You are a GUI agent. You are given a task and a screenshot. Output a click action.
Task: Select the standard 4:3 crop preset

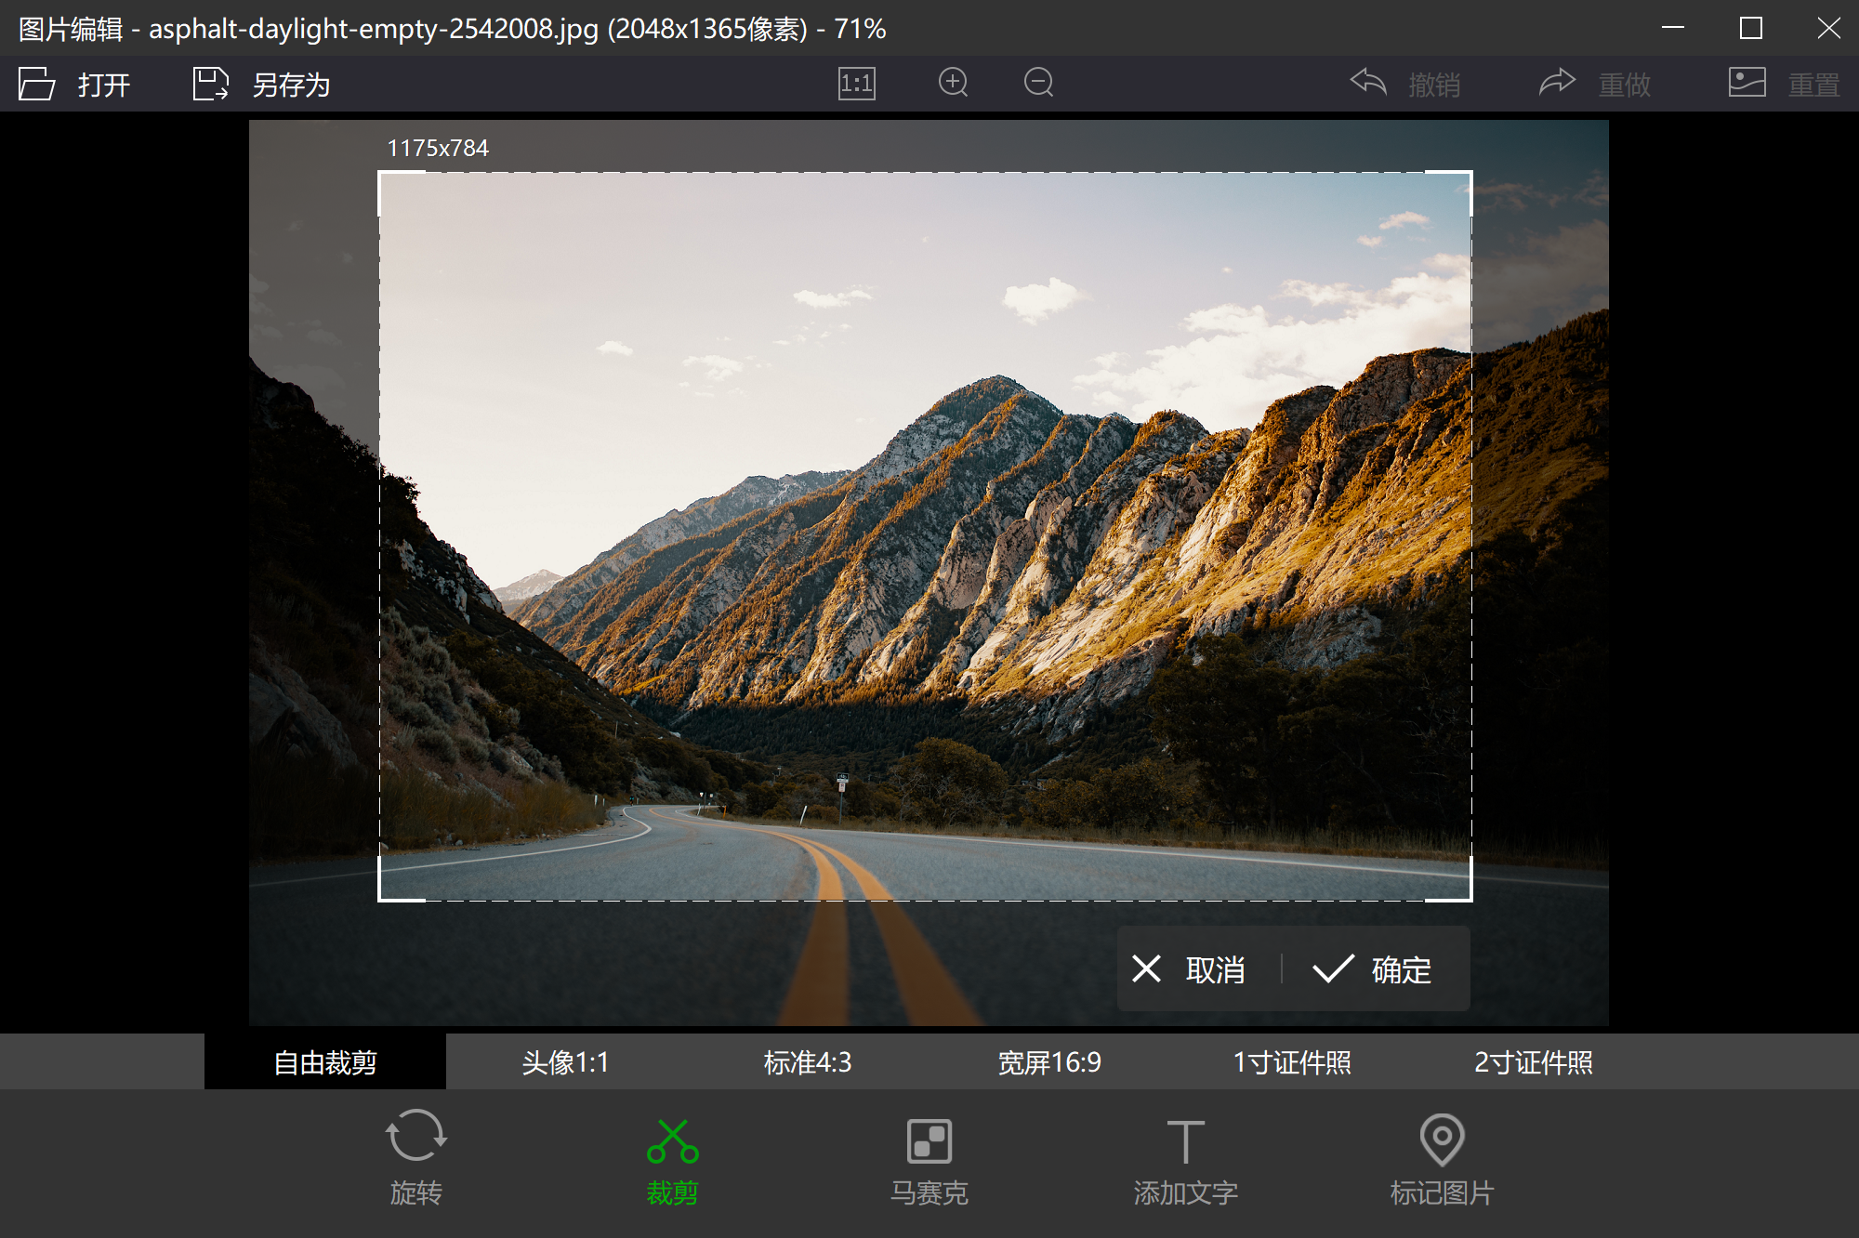tap(807, 1062)
